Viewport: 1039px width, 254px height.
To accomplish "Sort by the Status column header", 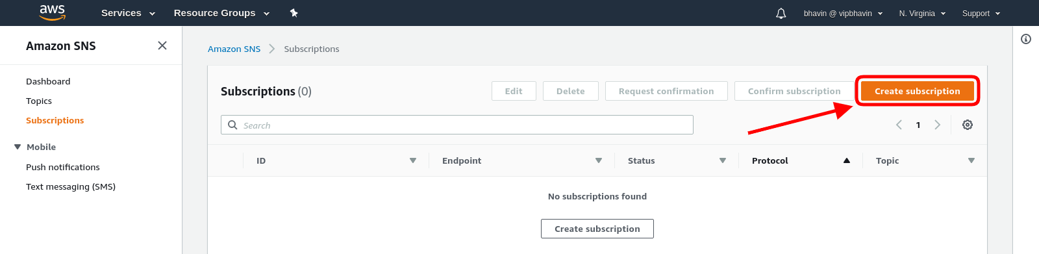I will [x=641, y=160].
